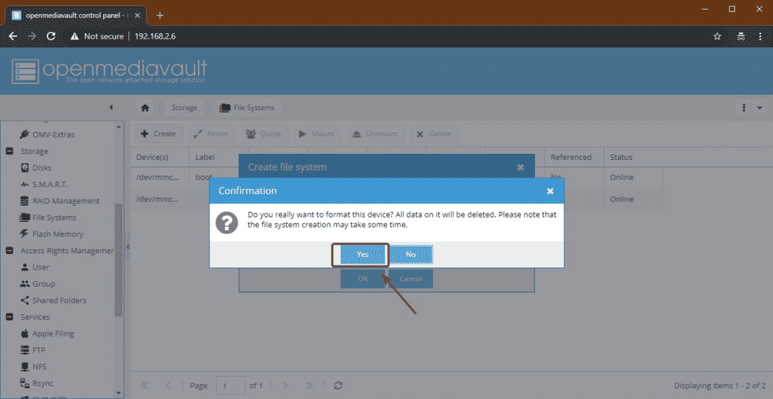
Task: Click the page number input field
Action: [231, 385]
